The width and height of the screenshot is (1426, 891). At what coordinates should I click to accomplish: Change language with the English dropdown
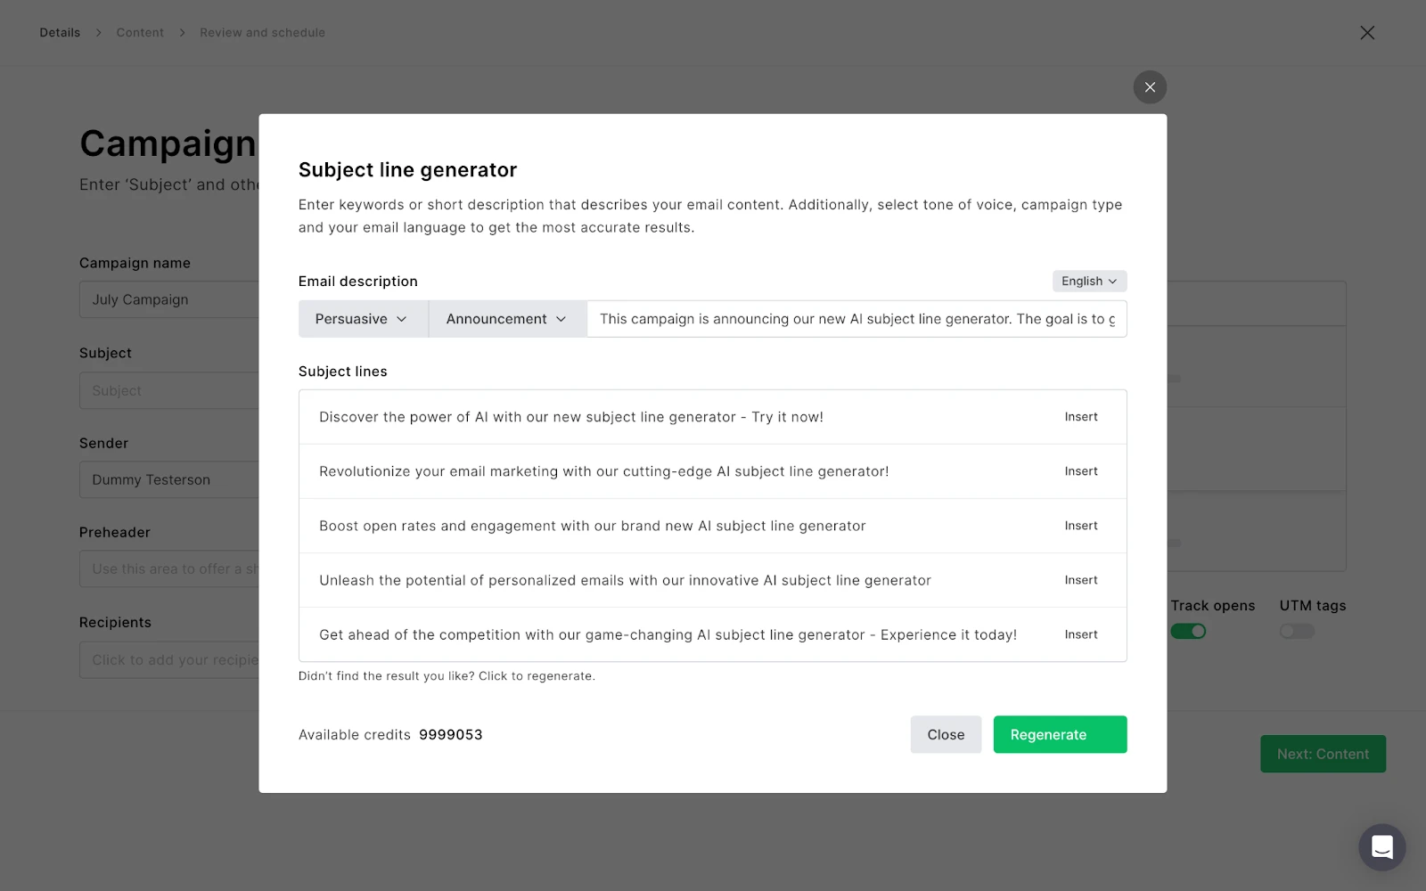point(1089,281)
